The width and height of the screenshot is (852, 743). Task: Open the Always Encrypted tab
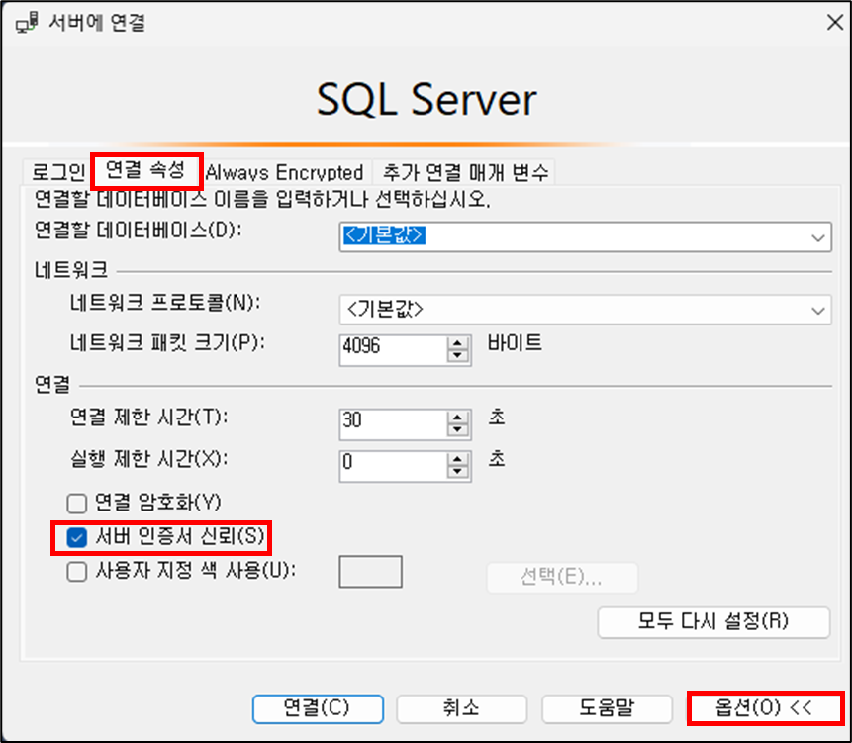[285, 172]
